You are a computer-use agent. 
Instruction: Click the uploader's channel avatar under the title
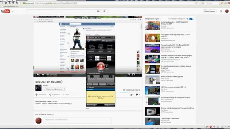38,87
